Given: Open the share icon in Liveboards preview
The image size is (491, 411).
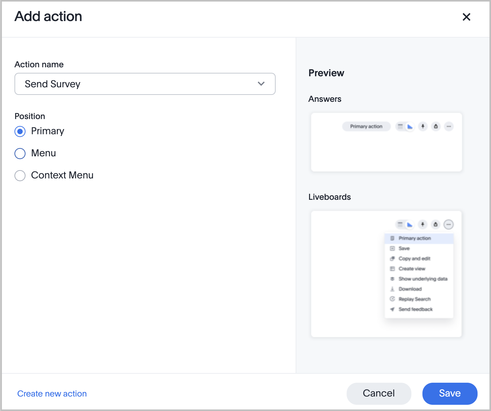Looking at the screenshot, I should (x=435, y=224).
